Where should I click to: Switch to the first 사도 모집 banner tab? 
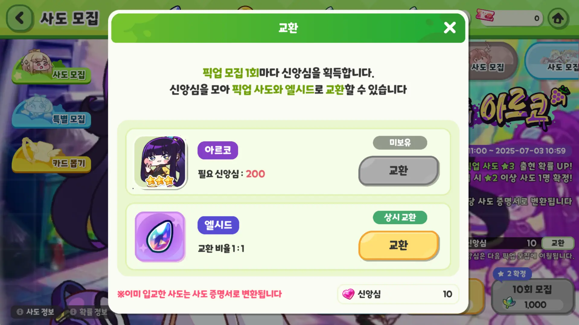coord(491,60)
